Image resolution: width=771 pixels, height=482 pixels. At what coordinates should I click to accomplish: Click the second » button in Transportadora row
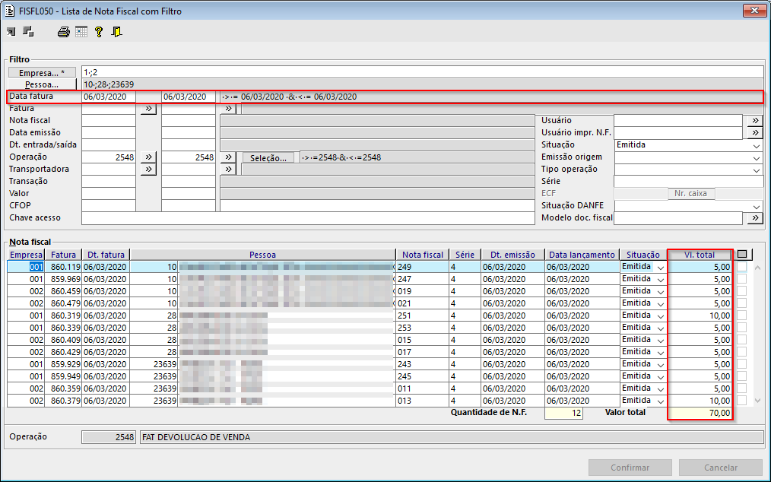click(228, 170)
